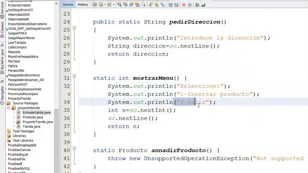Open the minimized Services side panel

tap(2, 11)
